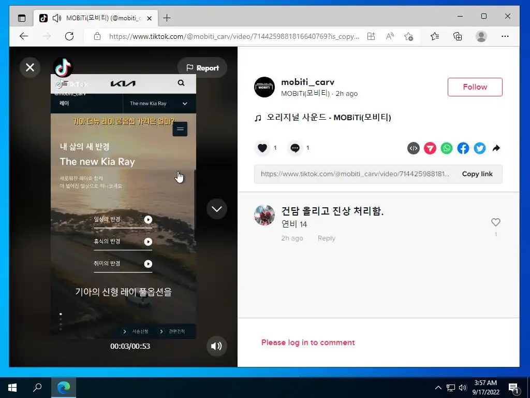This screenshot has height=398, width=530.
Task: Open Edge Settings and more menu
Action: [x=505, y=36]
